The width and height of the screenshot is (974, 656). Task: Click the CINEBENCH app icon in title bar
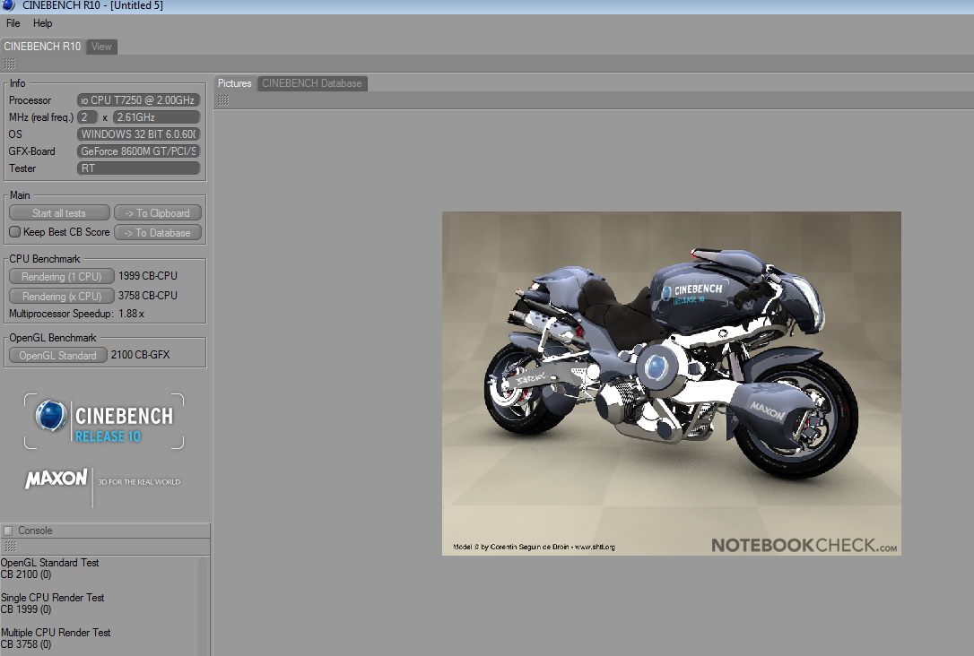[x=7, y=5]
